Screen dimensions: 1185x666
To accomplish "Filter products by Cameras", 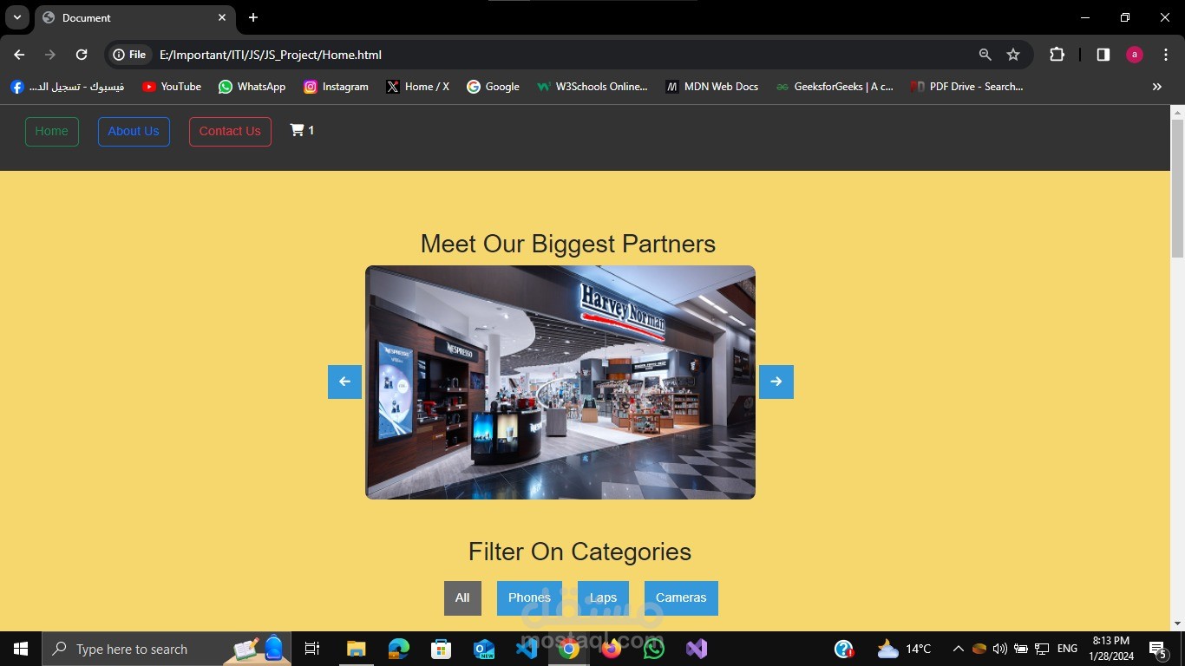I will coord(681,598).
